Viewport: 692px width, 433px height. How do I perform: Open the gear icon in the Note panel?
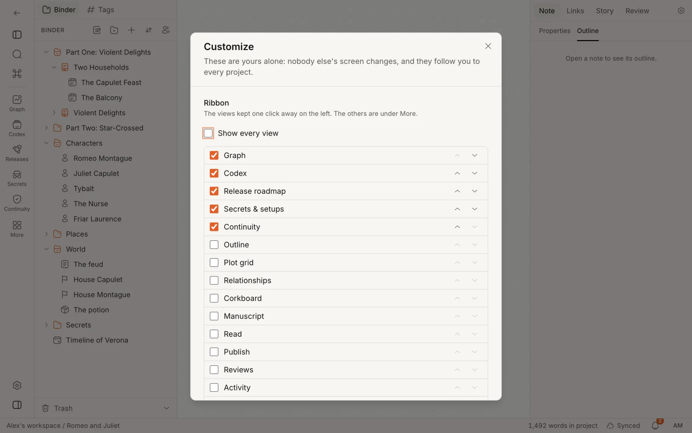click(681, 11)
